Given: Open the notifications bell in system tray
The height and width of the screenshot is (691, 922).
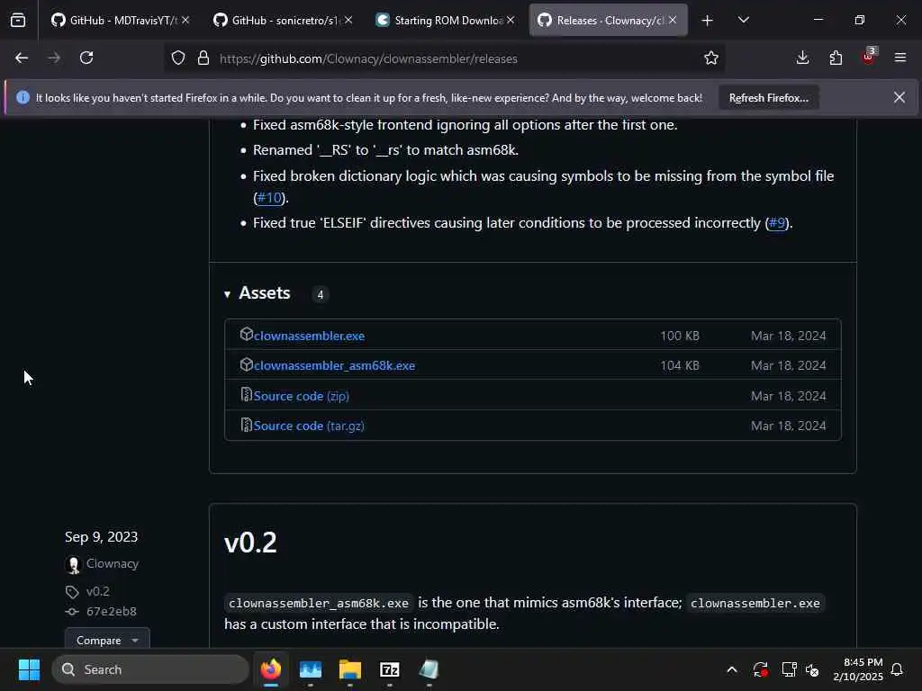Looking at the screenshot, I should [x=898, y=669].
